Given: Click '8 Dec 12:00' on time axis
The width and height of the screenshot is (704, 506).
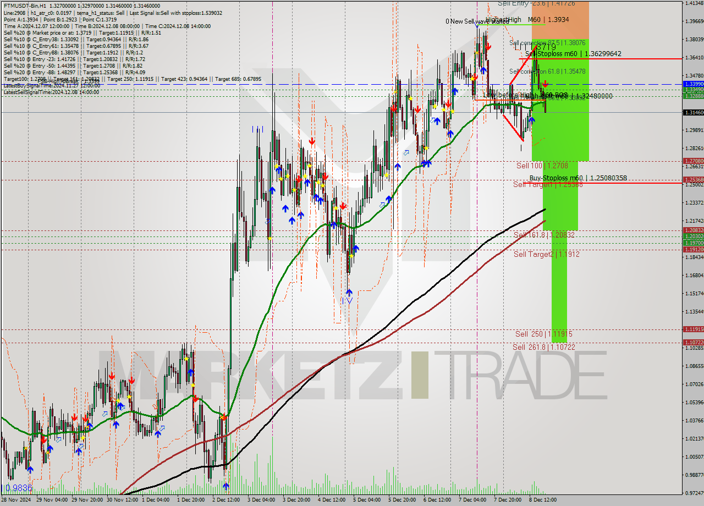Looking at the screenshot, I should (x=543, y=500).
